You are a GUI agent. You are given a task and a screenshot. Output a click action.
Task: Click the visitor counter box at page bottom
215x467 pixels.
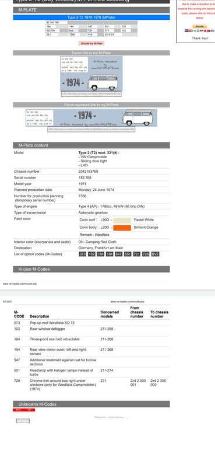click(x=23, y=421)
